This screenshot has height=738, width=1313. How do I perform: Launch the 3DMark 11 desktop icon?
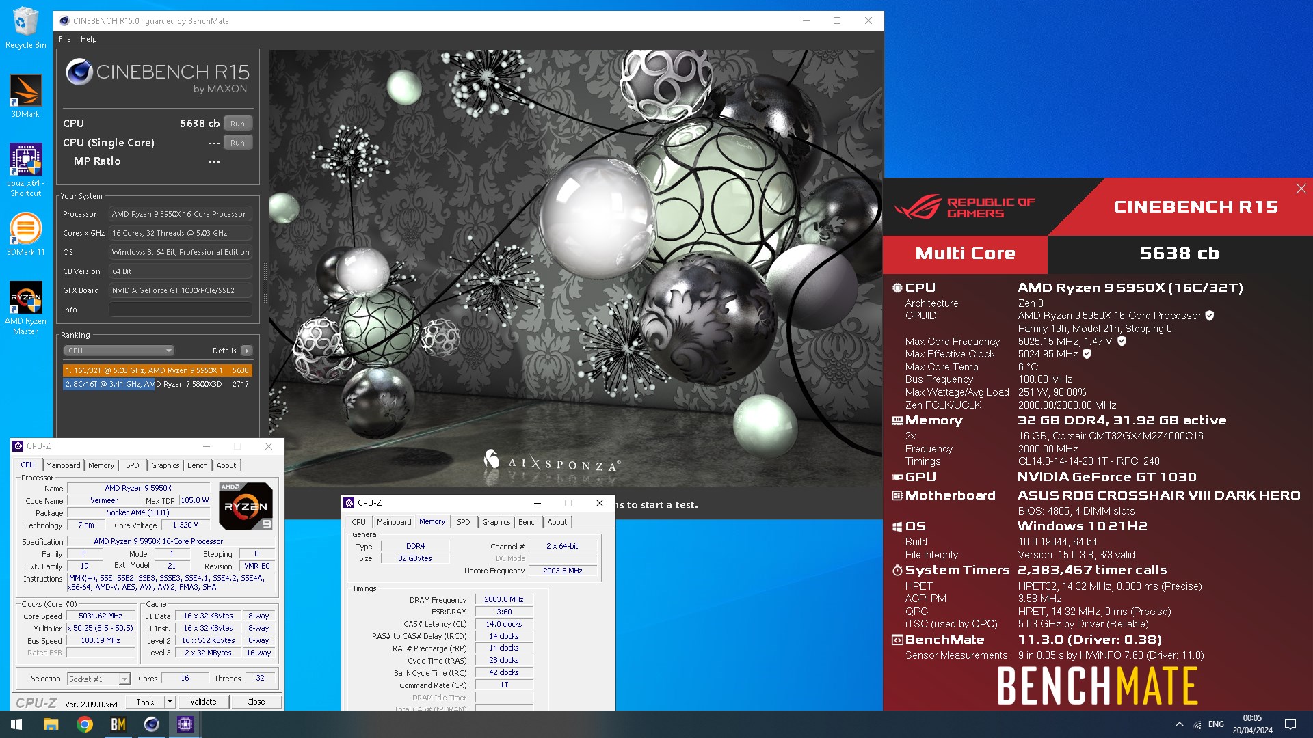tap(25, 234)
